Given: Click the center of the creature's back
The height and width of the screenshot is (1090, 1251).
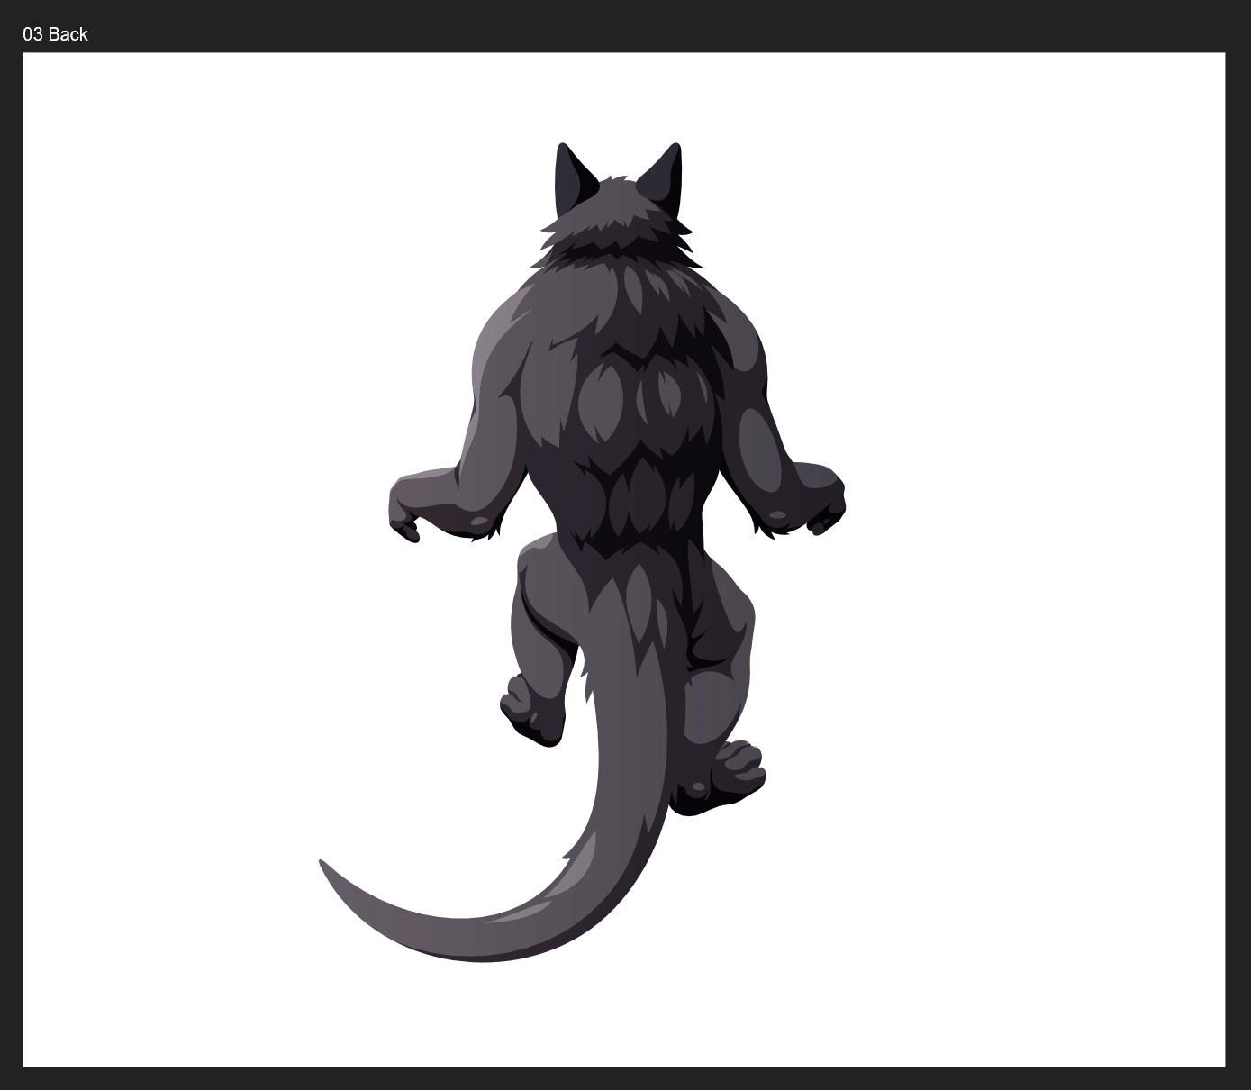Looking at the screenshot, I should (x=621, y=423).
